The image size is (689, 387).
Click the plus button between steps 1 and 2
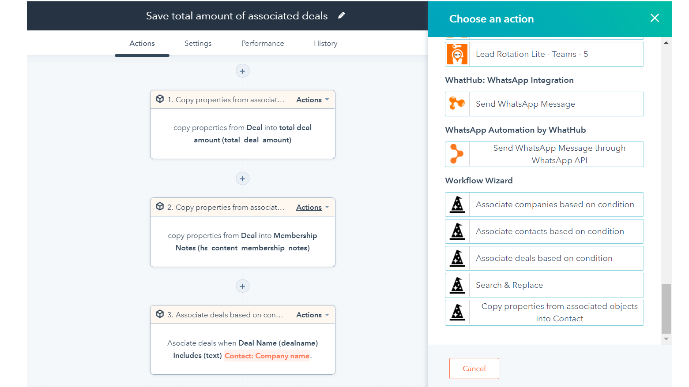[x=242, y=179]
